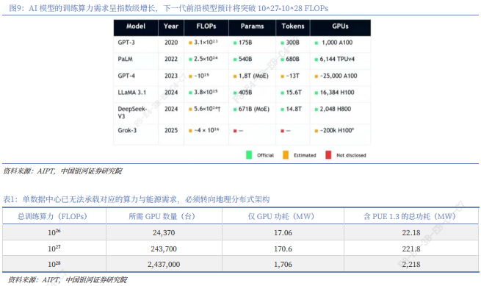This screenshot has width=481, height=286.
Task: Click the orange marker beside ~25,000 A100
Action: click(317, 76)
